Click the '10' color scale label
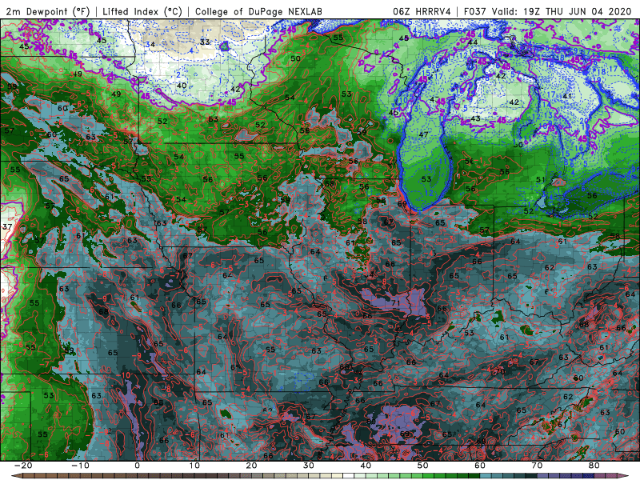The width and height of the screenshot is (640, 480). point(194,466)
